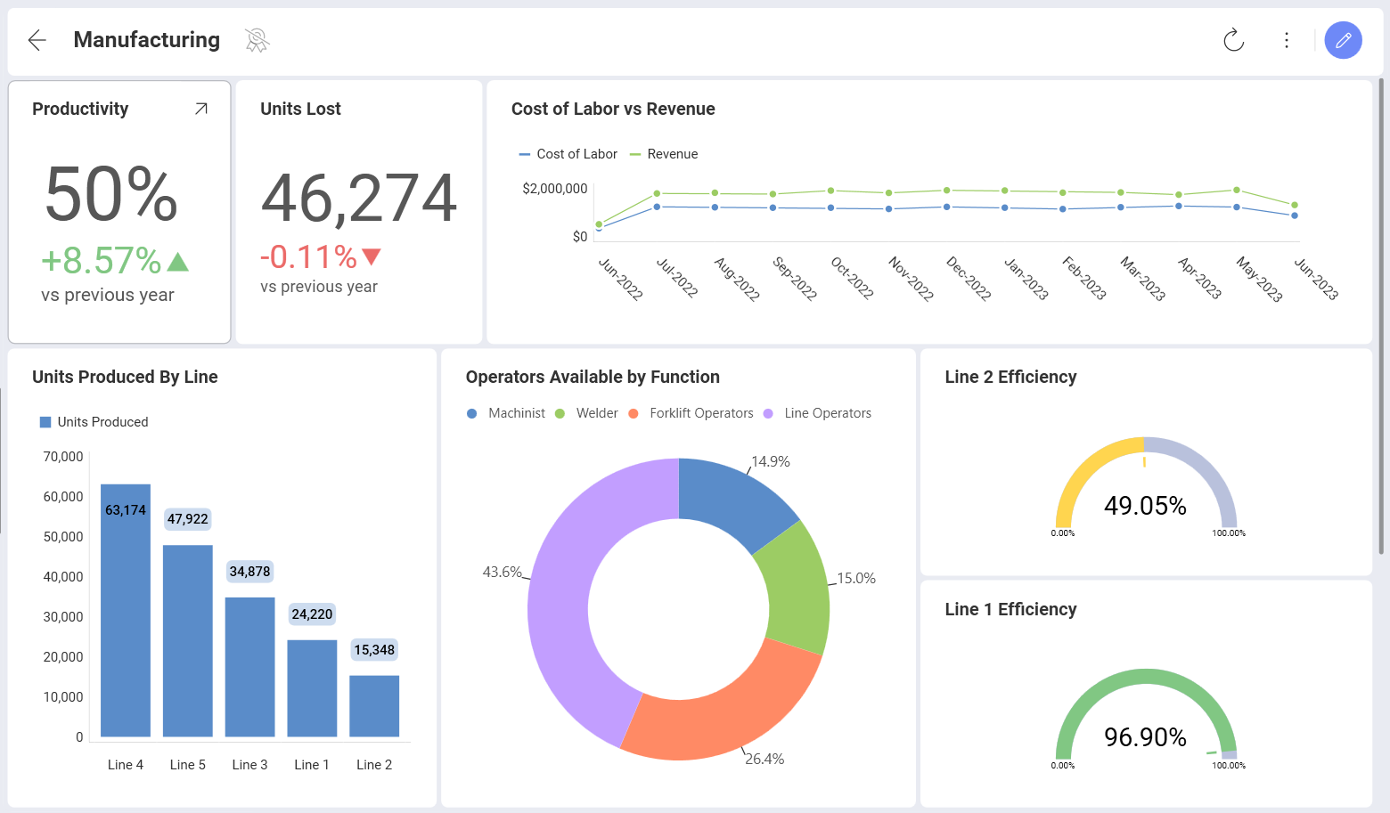Click the 96.90% gauge value
The height and width of the screenshot is (813, 1390).
coord(1145,737)
